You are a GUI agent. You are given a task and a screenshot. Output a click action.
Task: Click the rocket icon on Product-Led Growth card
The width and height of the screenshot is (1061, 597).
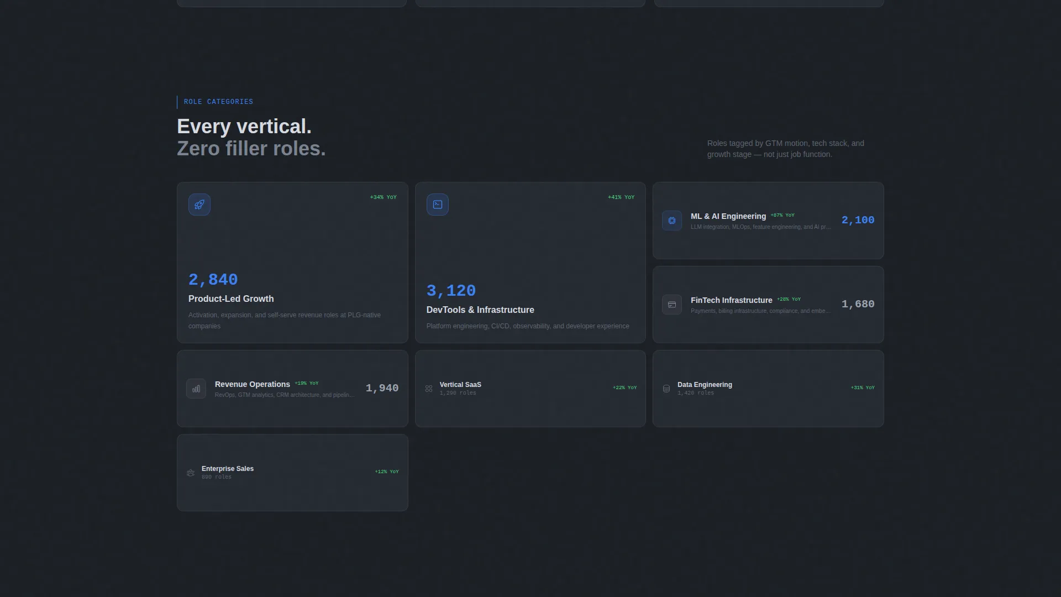[199, 205]
